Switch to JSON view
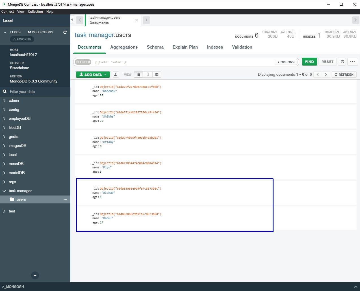Screen dimensions: 360x291 (x=148, y=75)
